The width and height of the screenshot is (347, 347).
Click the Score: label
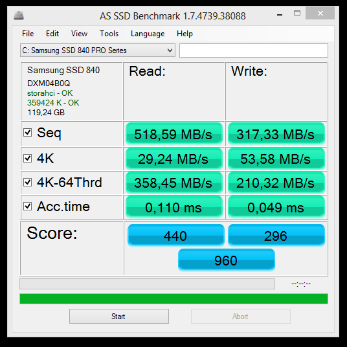point(52,233)
